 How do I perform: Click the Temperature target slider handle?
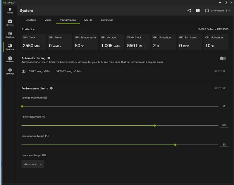pos(175,145)
